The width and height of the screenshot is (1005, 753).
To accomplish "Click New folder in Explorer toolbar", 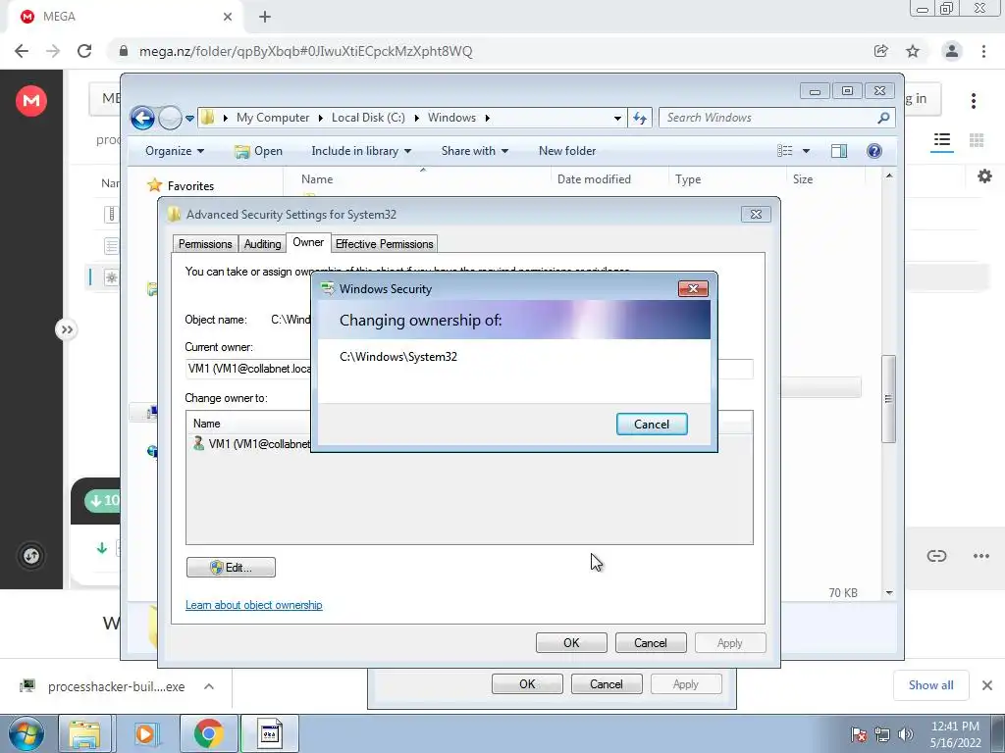I will [x=567, y=151].
